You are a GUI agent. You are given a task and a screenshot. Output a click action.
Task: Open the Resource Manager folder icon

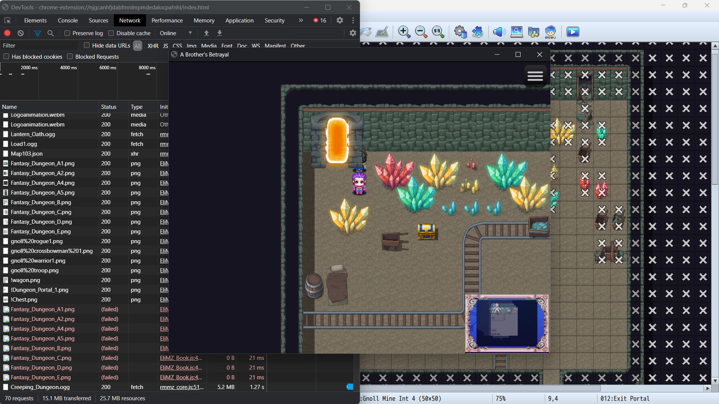click(534, 32)
